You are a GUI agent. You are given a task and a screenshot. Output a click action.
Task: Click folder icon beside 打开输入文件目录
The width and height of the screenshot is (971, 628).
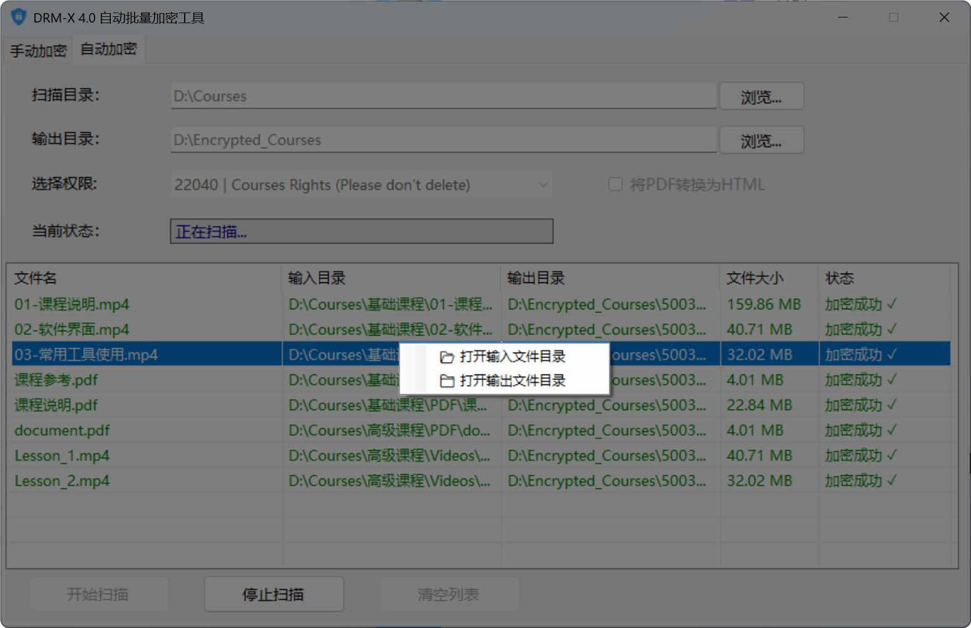pyautogui.click(x=446, y=357)
